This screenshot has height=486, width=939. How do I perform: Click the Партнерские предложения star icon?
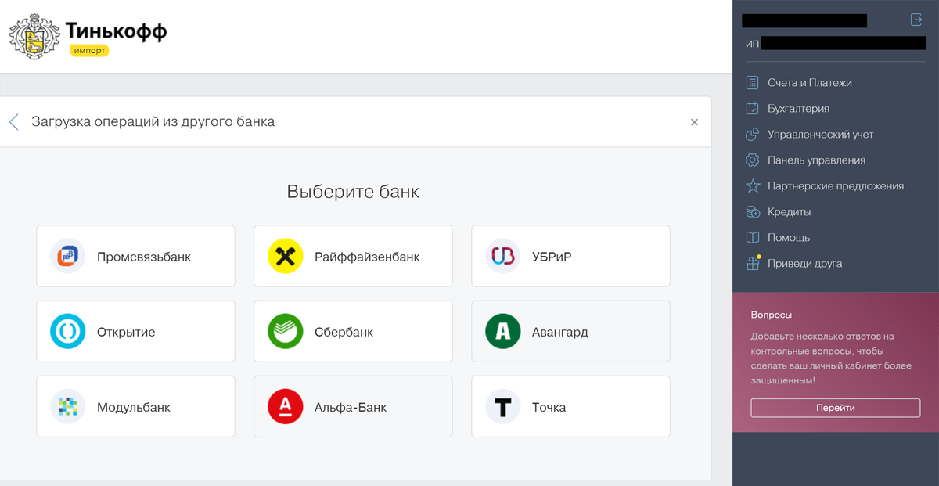[752, 186]
